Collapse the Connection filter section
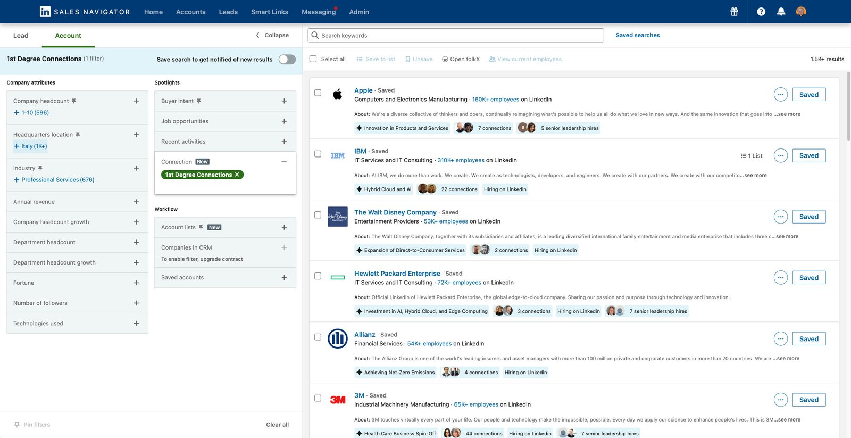 click(x=284, y=162)
